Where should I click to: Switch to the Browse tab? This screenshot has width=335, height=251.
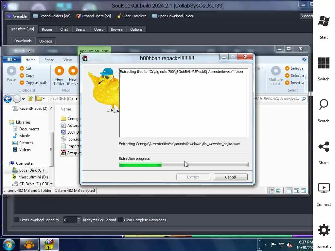coord(117,29)
